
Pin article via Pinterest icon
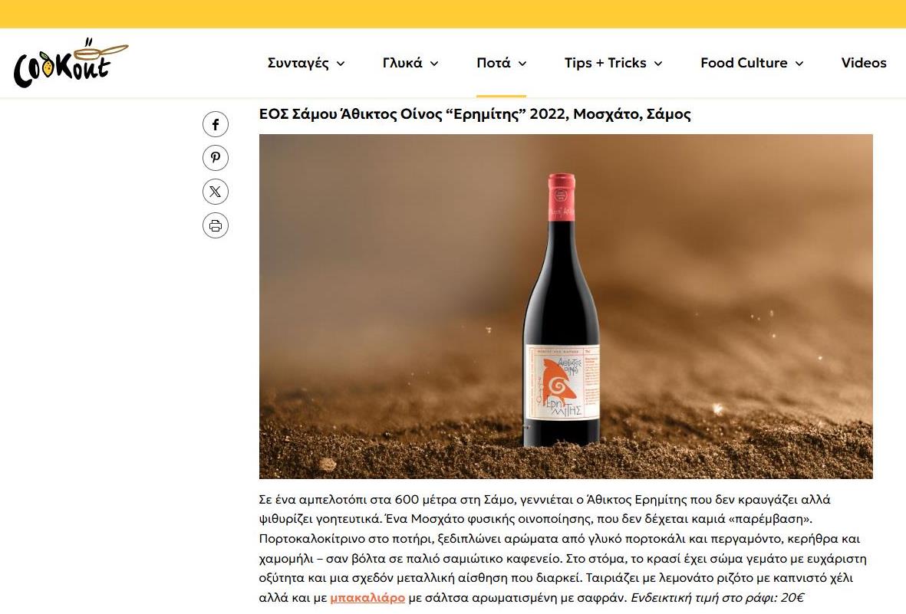216,158
